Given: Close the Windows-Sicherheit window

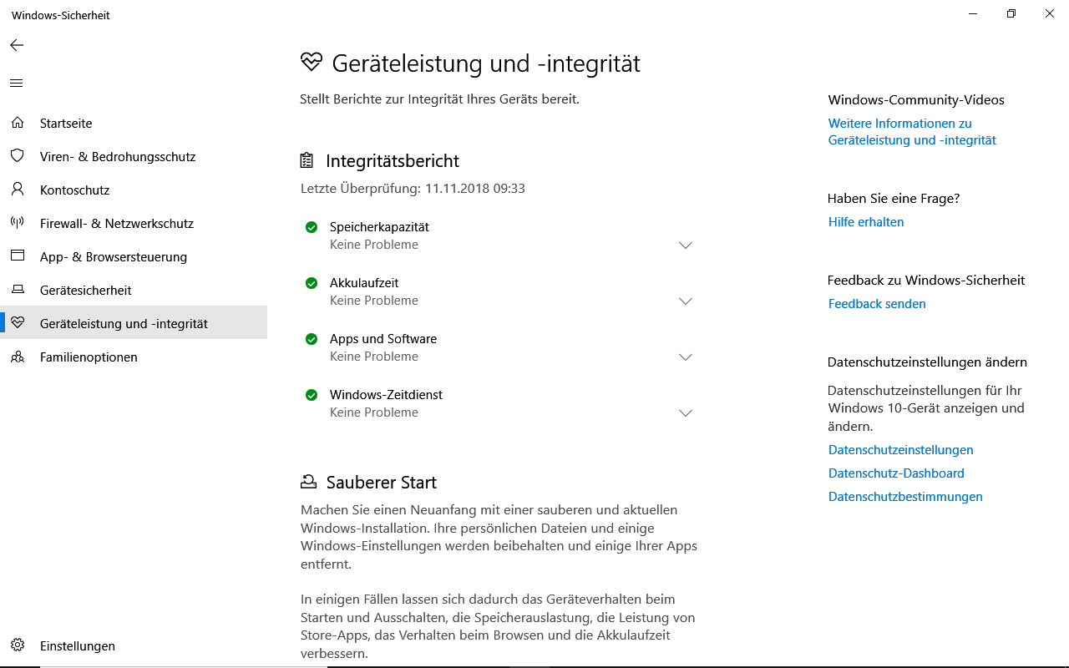Looking at the screenshot, I should [1050, 14].
